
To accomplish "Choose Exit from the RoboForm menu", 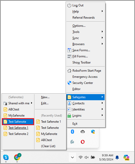I will point(85,124).
